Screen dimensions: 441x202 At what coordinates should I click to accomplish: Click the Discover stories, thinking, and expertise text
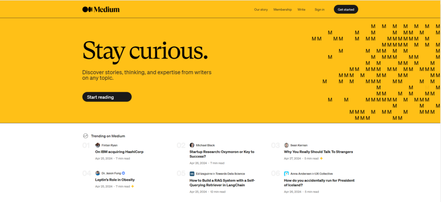(146, 75)
